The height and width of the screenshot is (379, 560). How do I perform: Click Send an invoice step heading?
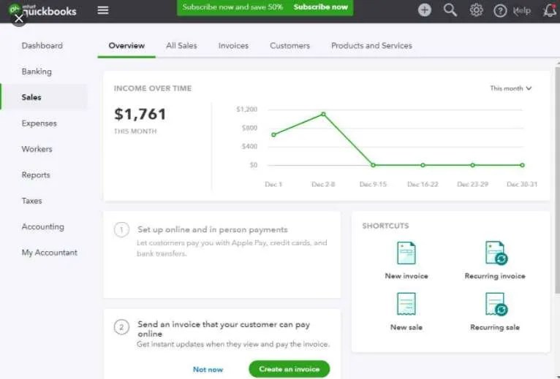pos(224,329)
